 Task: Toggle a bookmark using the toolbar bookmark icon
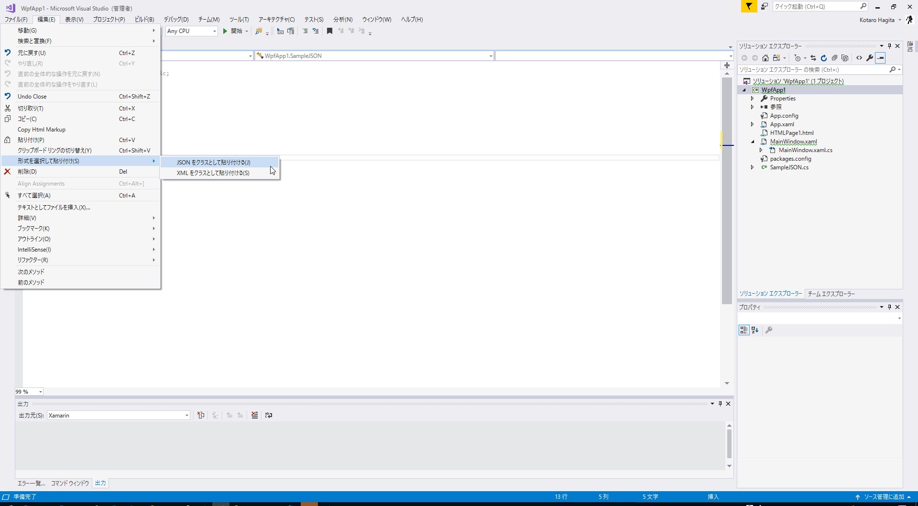tap(329, 31)
